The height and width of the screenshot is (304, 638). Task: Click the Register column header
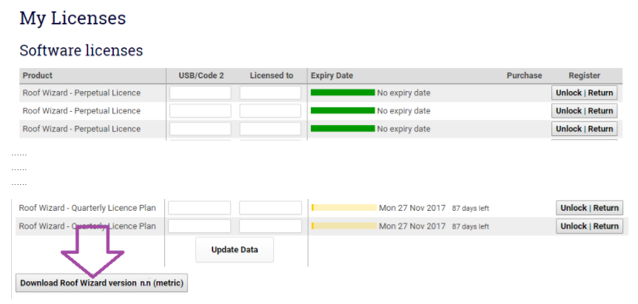[x=584, y=75]
